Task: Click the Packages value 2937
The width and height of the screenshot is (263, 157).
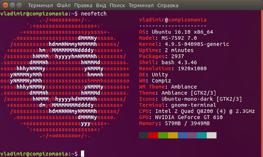Action: tap(178, 56)
